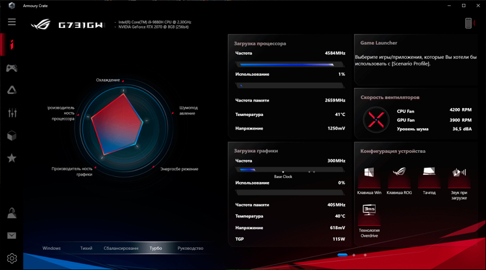Open the envelope messages icon
The width and height of the screenshot is (486, 270).
12,236
